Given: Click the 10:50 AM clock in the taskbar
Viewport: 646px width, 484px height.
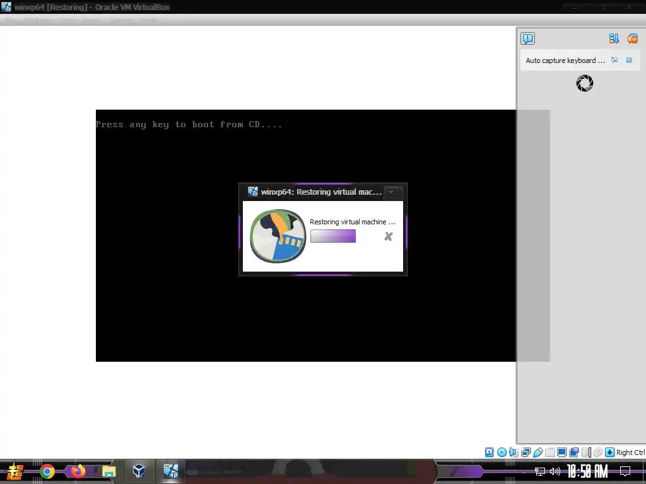Looking at the screenshot, I should (x=587, y=471).
